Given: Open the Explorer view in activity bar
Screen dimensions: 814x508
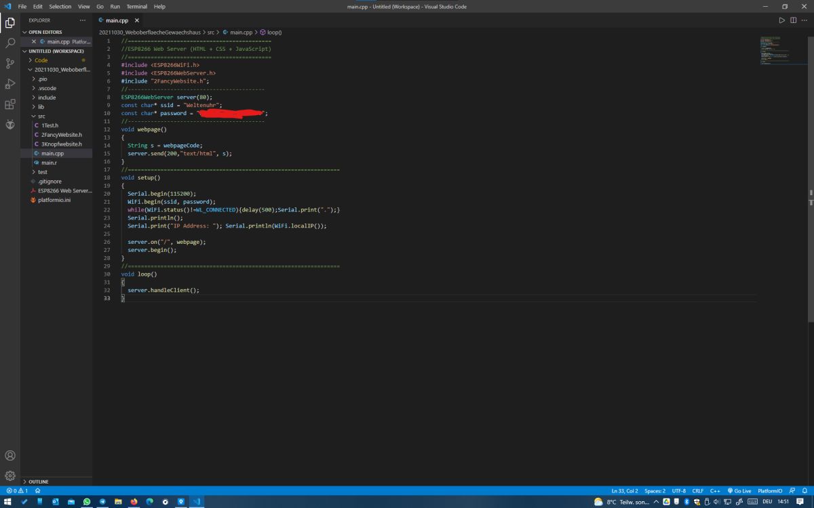Looking at the screenshot, I should click(x=10, y=22).
